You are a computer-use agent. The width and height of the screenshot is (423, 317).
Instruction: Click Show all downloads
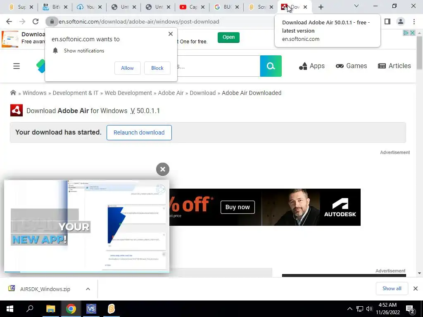(x=392, y=289)
